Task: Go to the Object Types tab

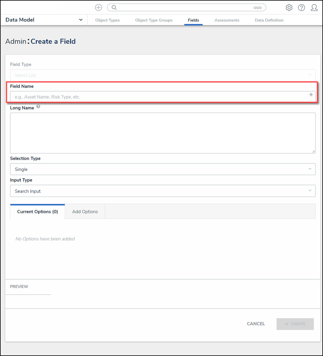Action: click(x=107, y=20)
